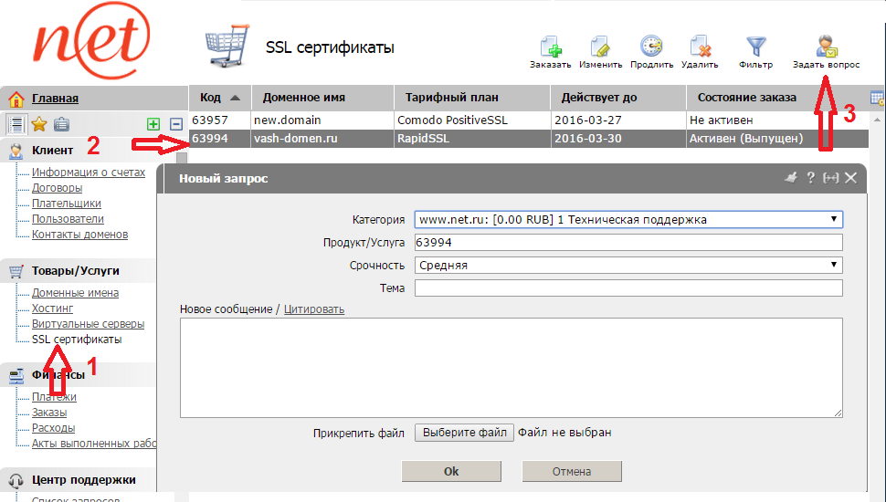This screenshot has height=502, width=886.
Task: Click the pin icon in dialog header
Action: coord(791,178)
